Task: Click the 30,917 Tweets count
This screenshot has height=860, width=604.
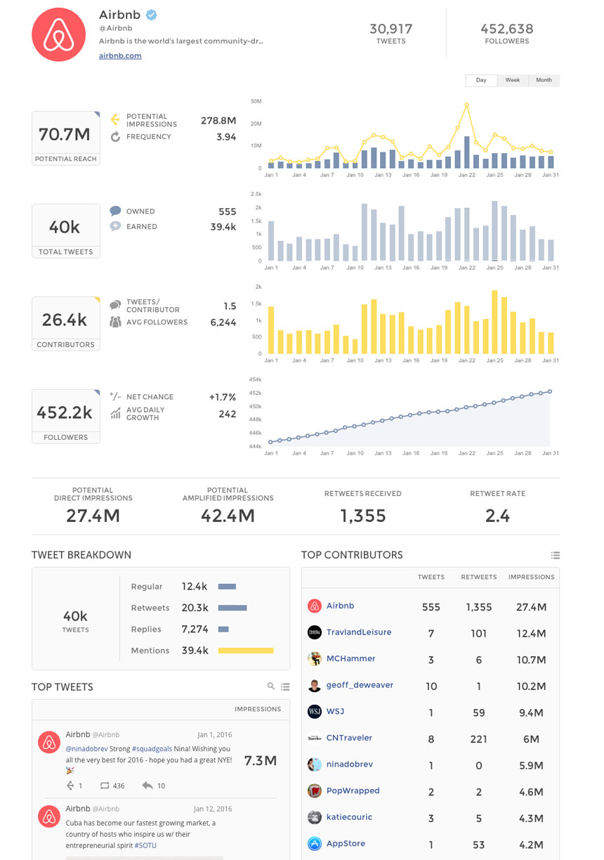Action: coord(391,29)
